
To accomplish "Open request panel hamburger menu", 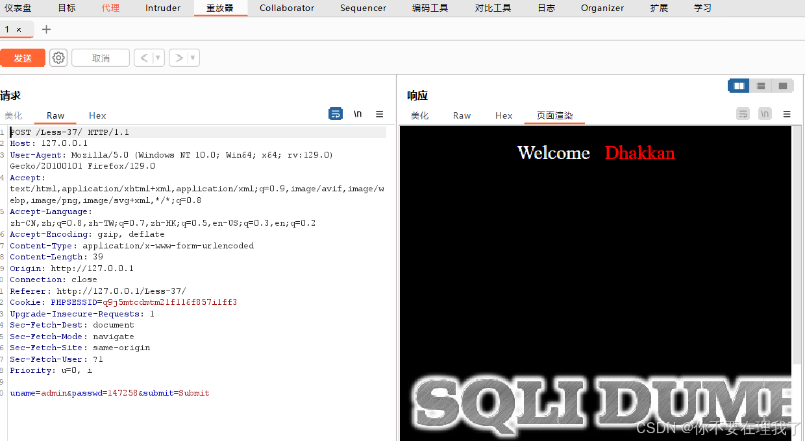I will [380, 114].
